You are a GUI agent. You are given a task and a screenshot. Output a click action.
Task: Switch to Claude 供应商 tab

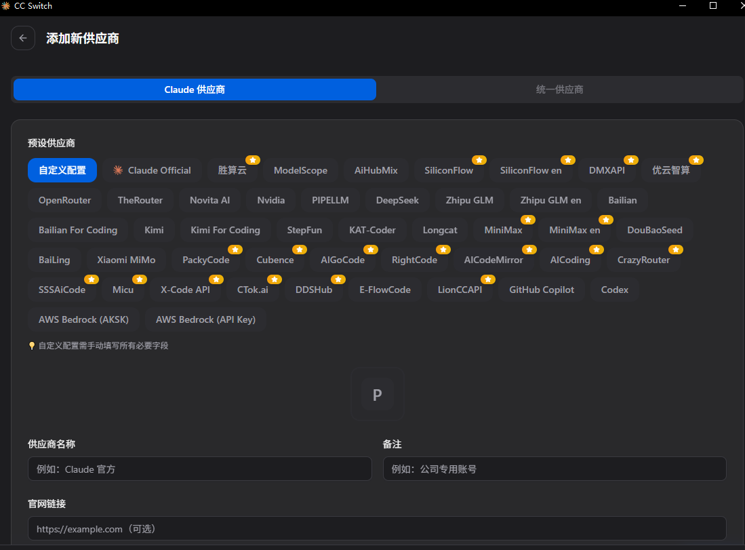195,90
